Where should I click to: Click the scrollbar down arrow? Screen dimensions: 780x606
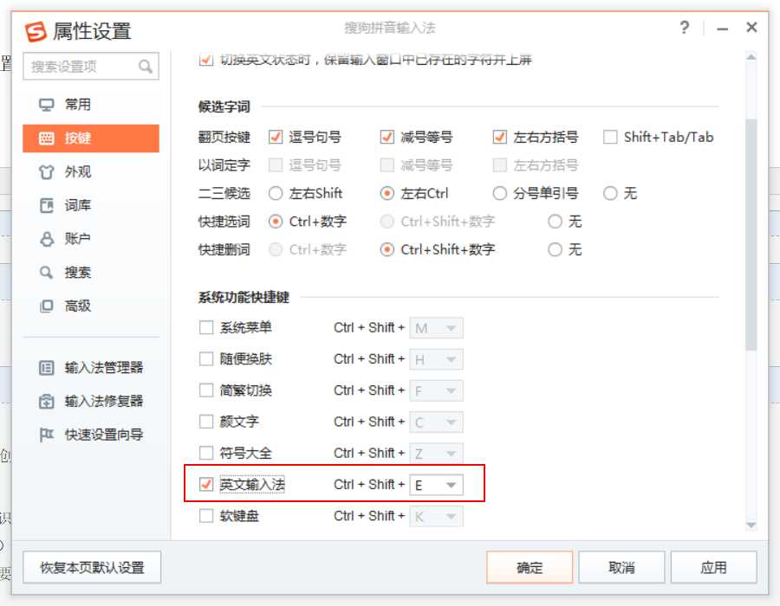pyautogui.click(x=751, y=525)
